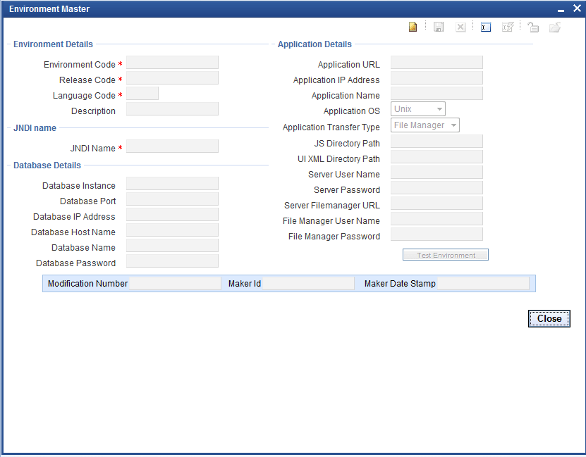586x457 pixels.
Task: Focus the Application IP Address field
Action: point(437,78)
